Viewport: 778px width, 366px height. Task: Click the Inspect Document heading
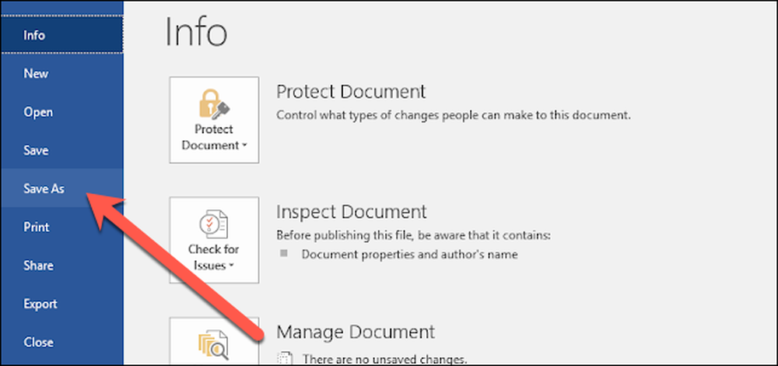(x=352, y=212)
